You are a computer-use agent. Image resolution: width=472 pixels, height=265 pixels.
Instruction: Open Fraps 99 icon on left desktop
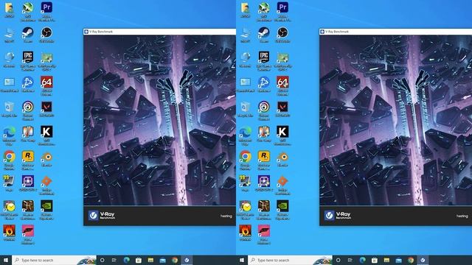(x=9, y=181)
